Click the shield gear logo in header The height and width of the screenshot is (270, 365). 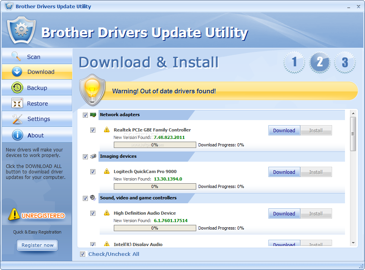22,30
